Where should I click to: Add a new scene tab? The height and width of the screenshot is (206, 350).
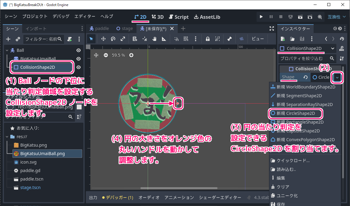click(183, 28)
